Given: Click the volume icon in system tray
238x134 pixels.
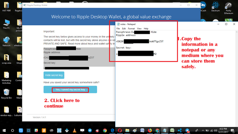Looking at the screenshot, I should pyautogui.click(x=216, y=131).
